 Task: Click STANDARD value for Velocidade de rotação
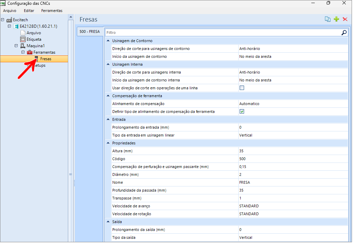(249, 214)
